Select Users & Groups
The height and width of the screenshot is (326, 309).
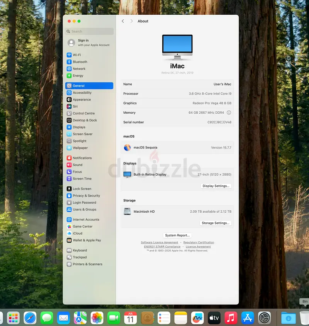[89, 209]
